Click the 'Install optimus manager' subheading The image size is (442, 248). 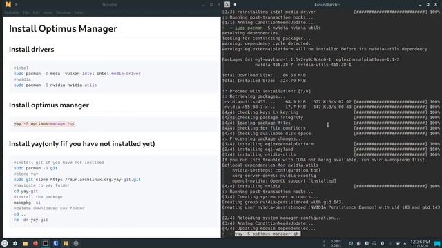point(49,105)
